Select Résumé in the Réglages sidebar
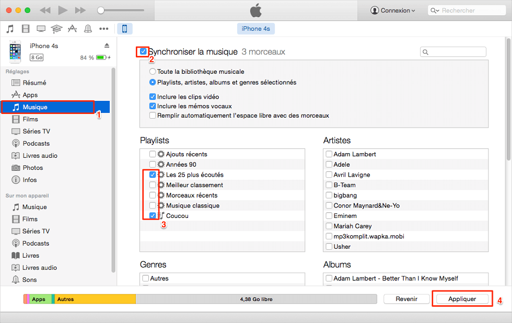 point(34,83)
